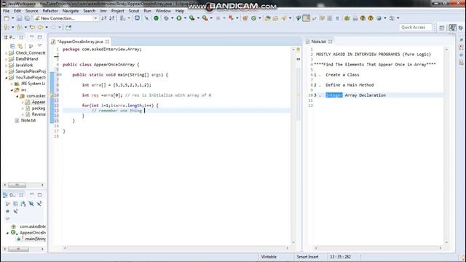Click the Search flashlight toolbar icon
The image size is (466, 262).
(283, 18)
